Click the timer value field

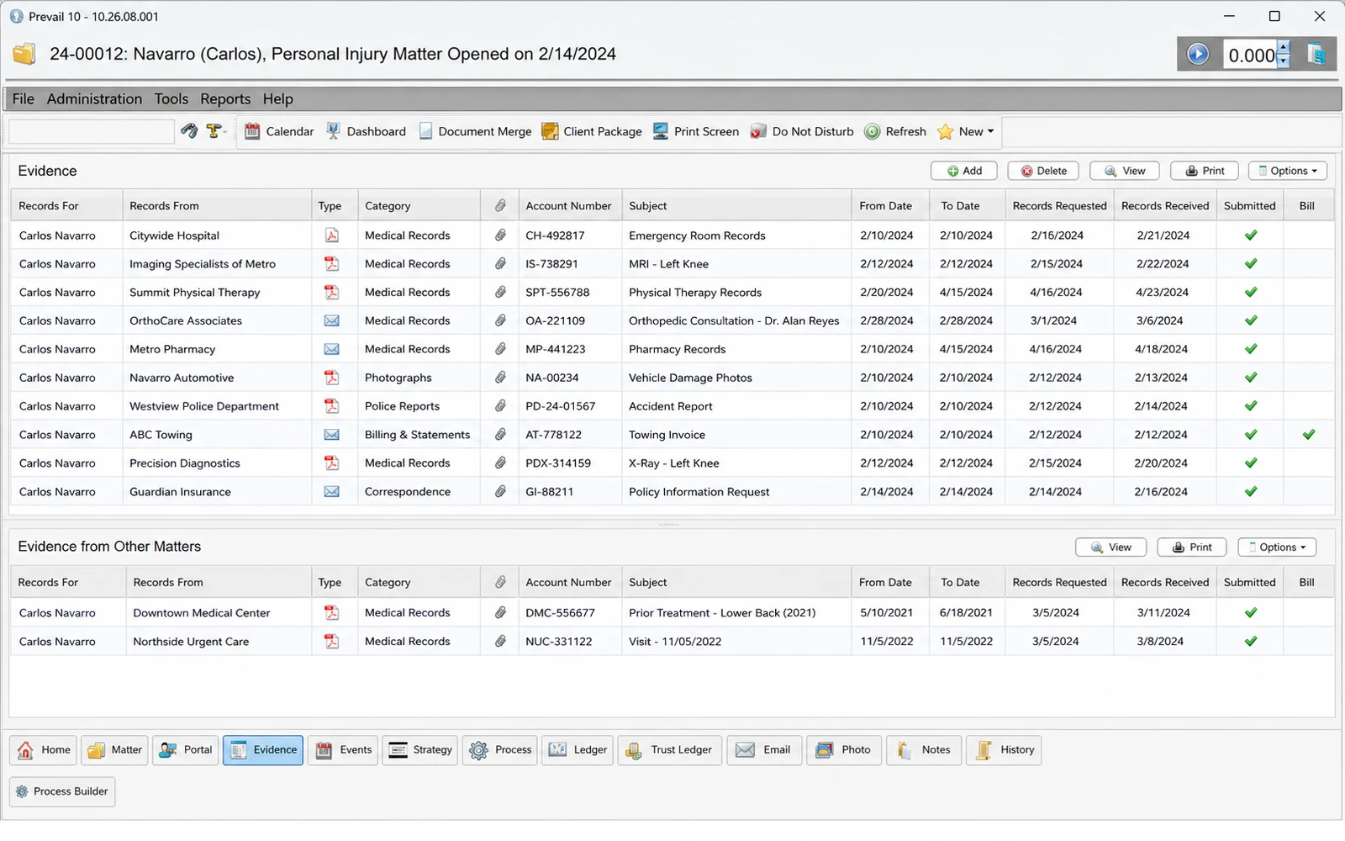[1251, 55]
